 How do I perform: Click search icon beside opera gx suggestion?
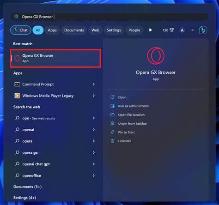[x=17, y=152]
